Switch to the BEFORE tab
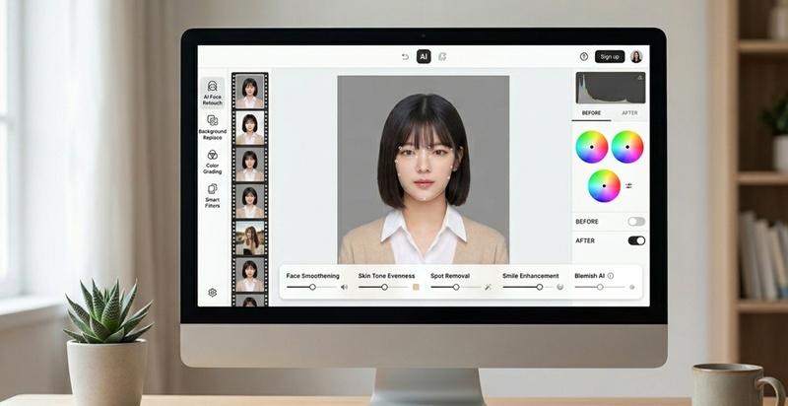 point(592,113)
